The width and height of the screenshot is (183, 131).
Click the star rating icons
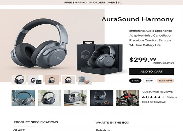coord(157,97)
